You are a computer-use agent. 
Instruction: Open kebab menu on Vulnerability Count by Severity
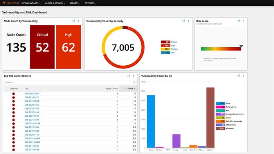click(188, 21)
